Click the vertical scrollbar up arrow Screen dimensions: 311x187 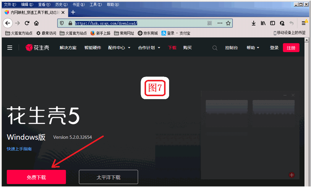[307, 40]
